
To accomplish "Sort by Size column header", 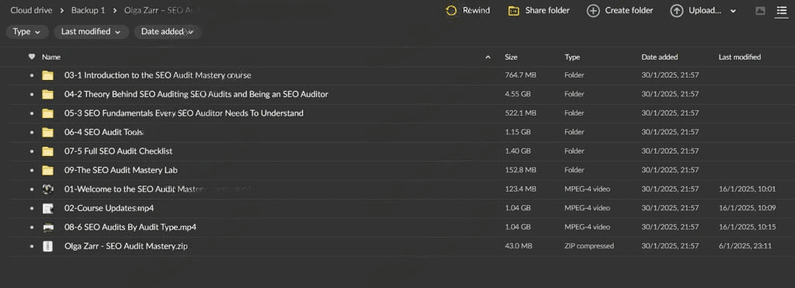I will coord(511,57).
